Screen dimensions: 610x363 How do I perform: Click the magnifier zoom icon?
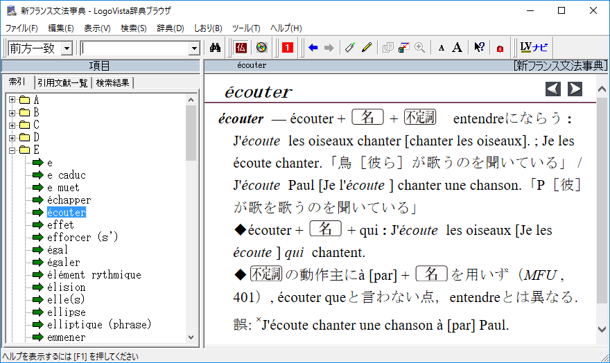click(420, 48)
